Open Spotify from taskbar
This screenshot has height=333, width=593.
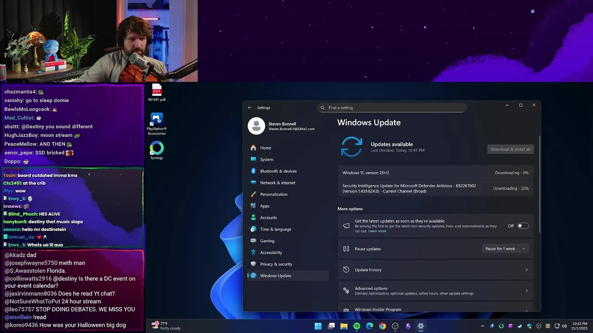[357, 326]
